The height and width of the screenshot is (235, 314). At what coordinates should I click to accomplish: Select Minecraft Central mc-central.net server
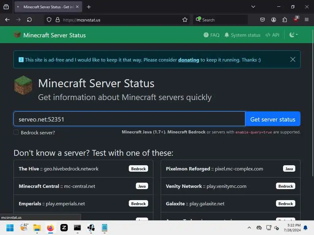[83, 186]
